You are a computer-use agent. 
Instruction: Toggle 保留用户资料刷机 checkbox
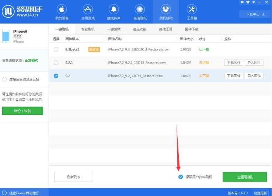(x=181, y=177)
